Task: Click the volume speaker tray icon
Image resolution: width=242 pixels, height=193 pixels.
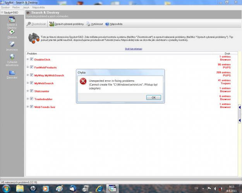Action: pyautogui.click(x=215, y=188)
